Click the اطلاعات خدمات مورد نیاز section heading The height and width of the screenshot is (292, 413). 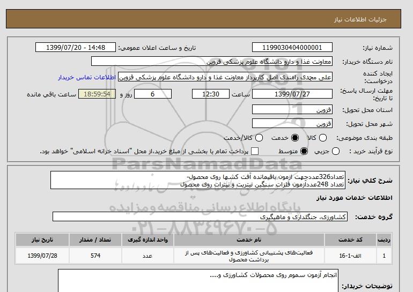point(354,198)
